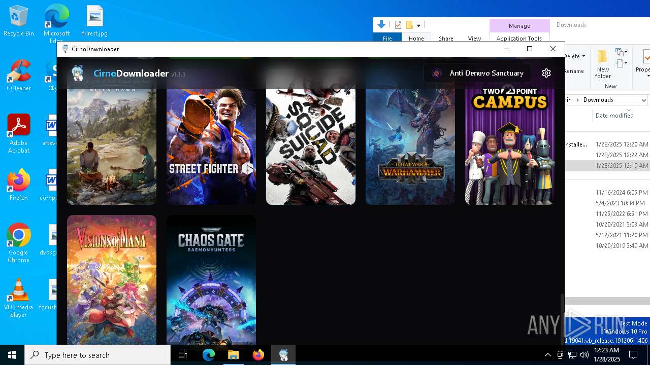Viewport: 650px width, 365px height.
Task: Select file dated 11/25/2022 6:51 PM
Action: click(607, 214)
